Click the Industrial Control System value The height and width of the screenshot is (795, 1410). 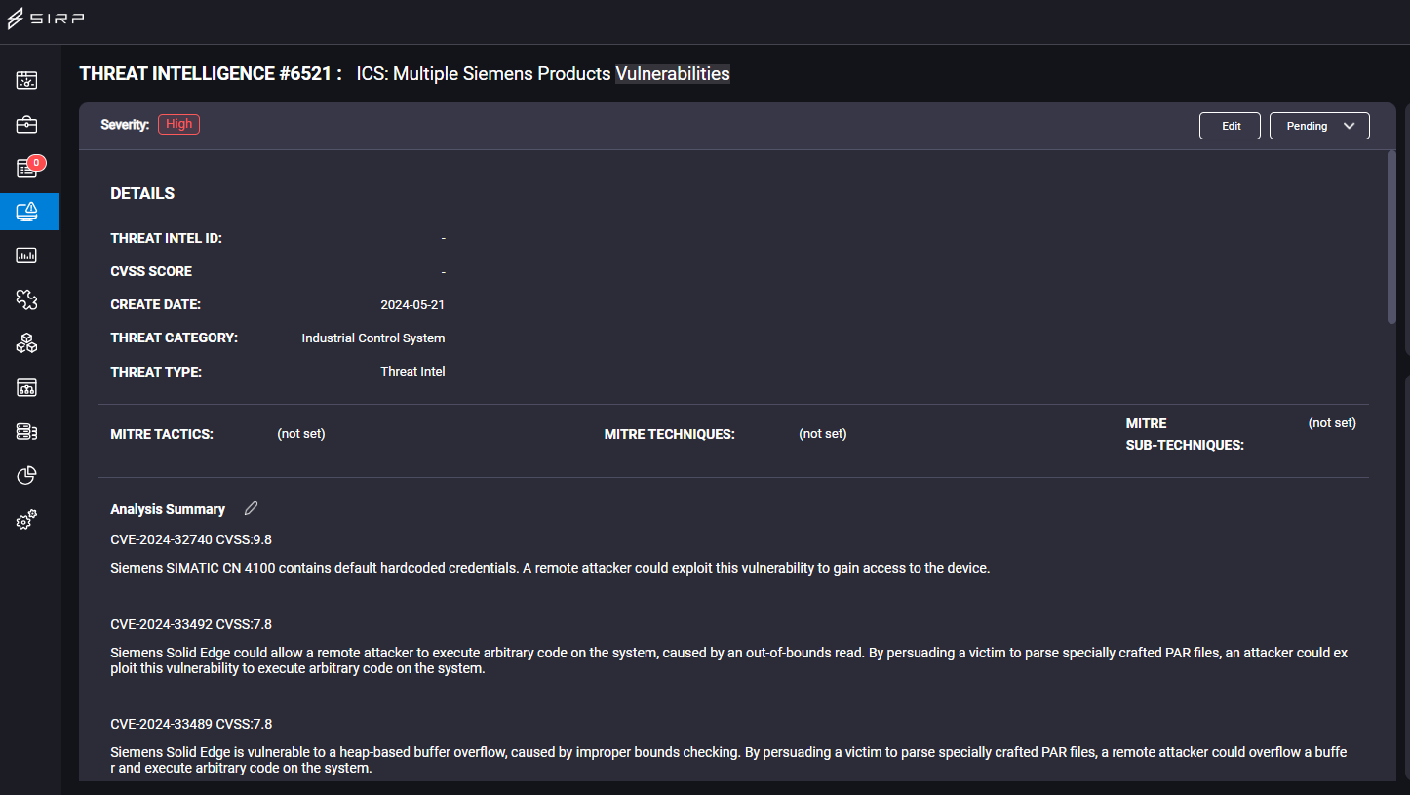(373, 338)
